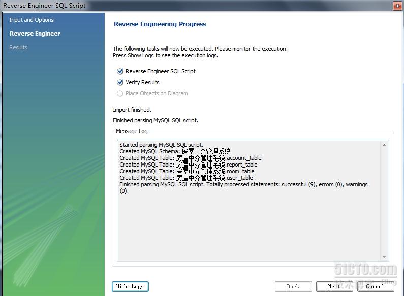
Task: Go back with the Back button
Action: [x=293, y=286]
